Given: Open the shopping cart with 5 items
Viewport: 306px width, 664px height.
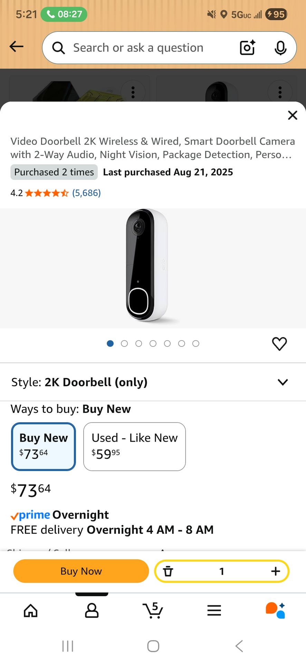Looking at the screenshot, I should pos(153,610).
